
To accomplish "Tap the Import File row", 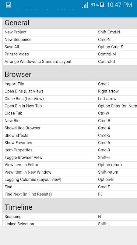I will (x=70, y=84).
